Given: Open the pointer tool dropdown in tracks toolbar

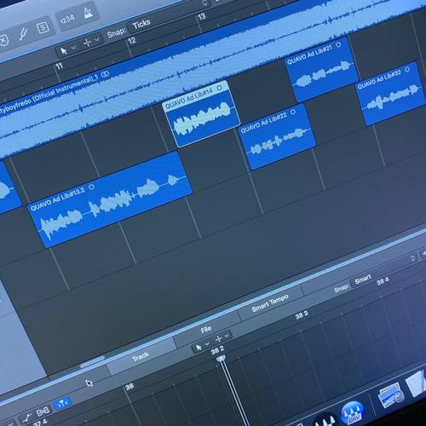Looking at the screenshot, I should coord(73,48).
